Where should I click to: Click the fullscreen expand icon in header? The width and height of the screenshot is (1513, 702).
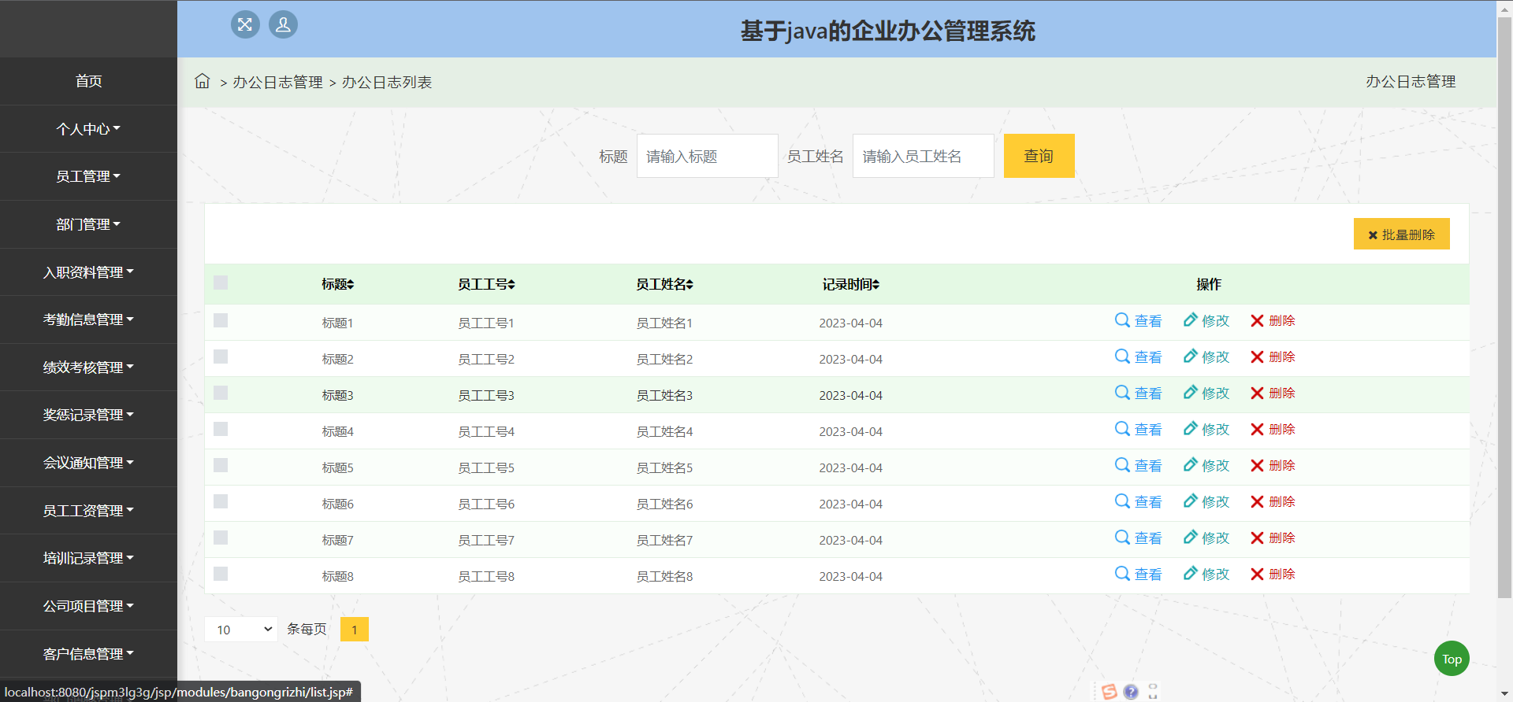tap(245, 24)
